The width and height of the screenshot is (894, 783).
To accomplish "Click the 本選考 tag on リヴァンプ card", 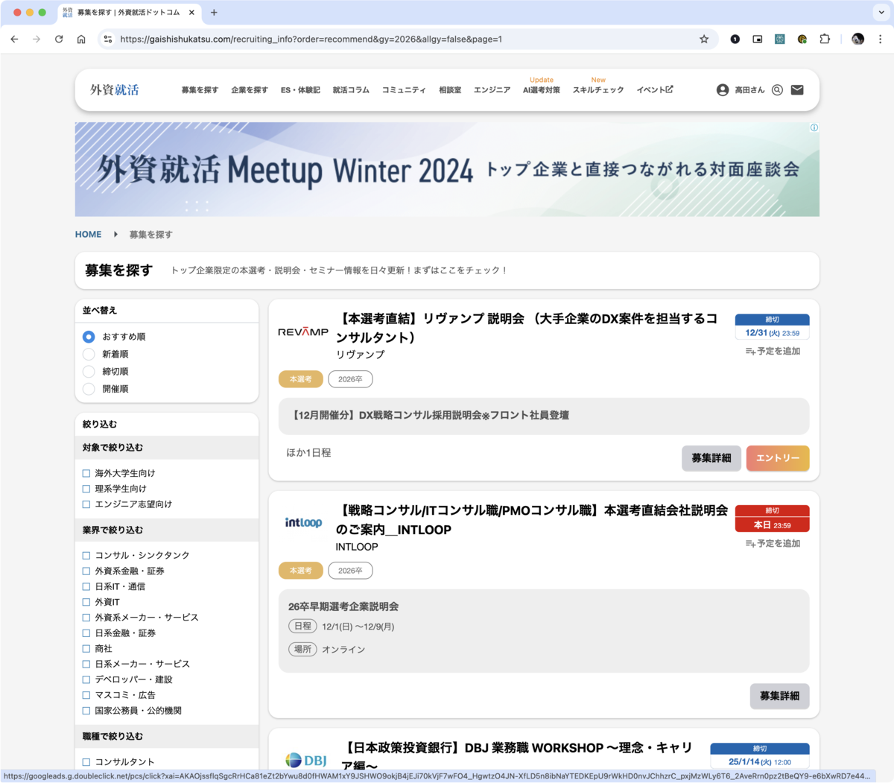I will coord(301,379).
